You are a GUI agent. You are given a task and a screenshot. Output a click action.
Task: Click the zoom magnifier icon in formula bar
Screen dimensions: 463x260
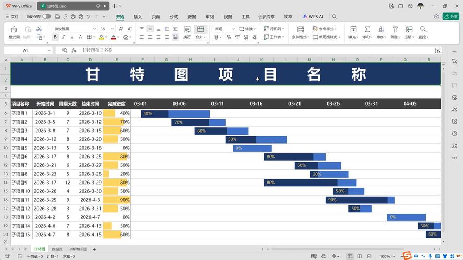65,50
